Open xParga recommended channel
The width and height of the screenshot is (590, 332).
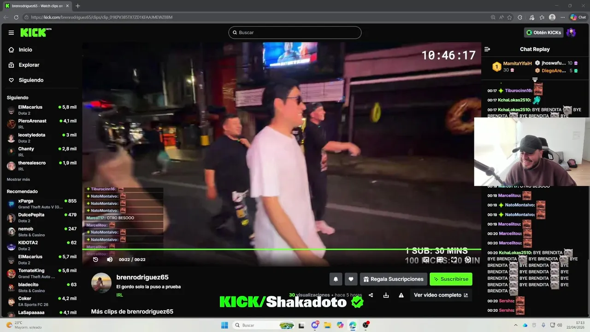tap(41, 204)
